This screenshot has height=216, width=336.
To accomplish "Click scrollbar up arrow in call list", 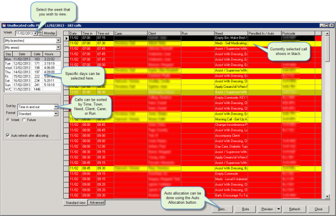I will tap(327, 34).
